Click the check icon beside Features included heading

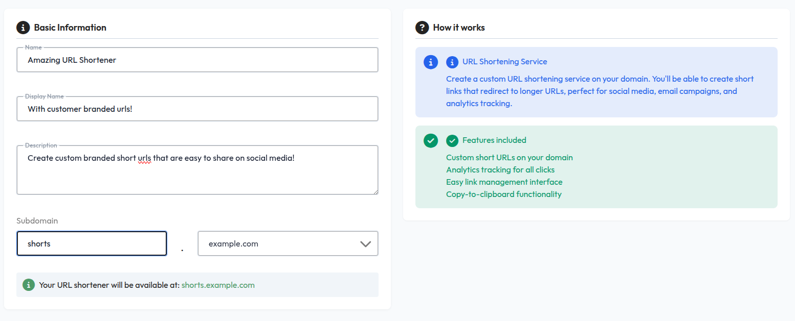(x=452, y=140)
